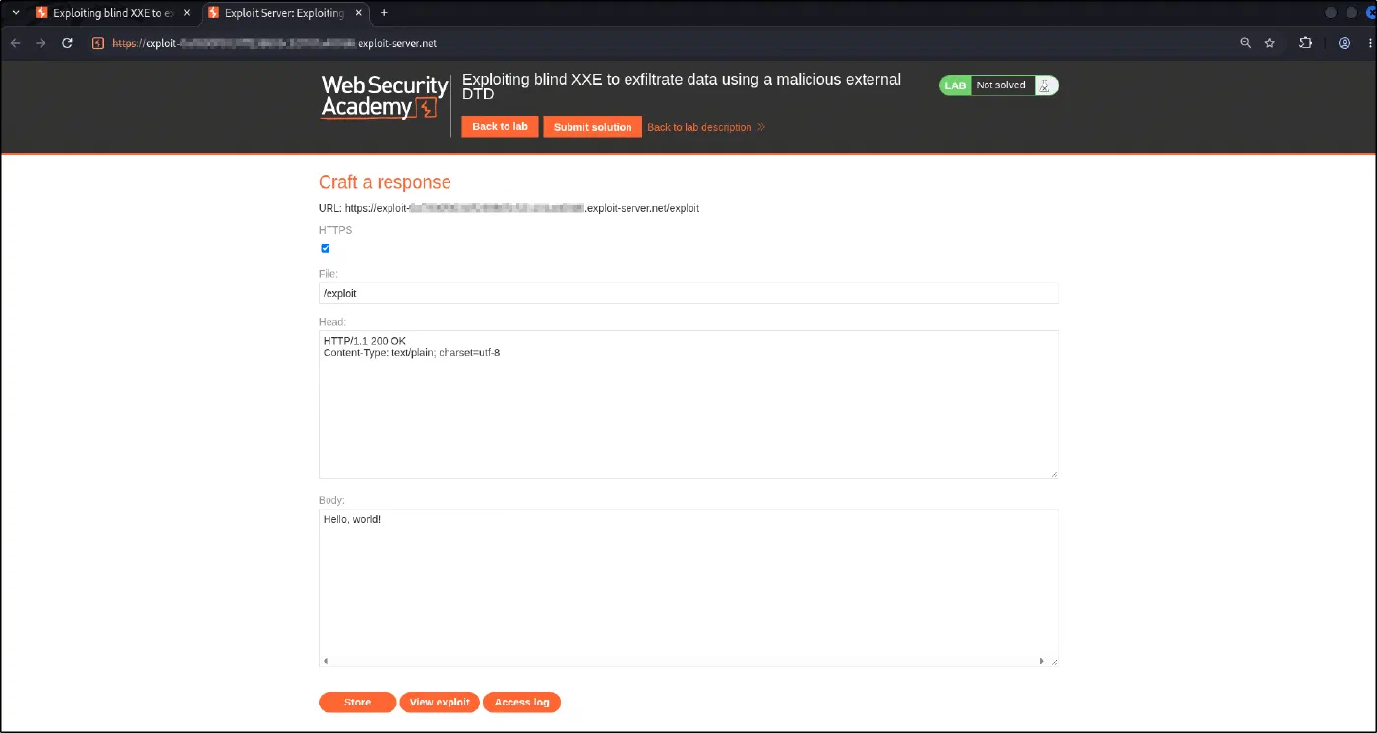Close the 'Exploit Server' tab
This screenshot has height=733, width=1377.
(358, 13)
